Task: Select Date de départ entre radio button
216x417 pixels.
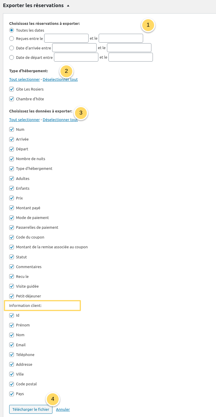Action: coord(12,57)
